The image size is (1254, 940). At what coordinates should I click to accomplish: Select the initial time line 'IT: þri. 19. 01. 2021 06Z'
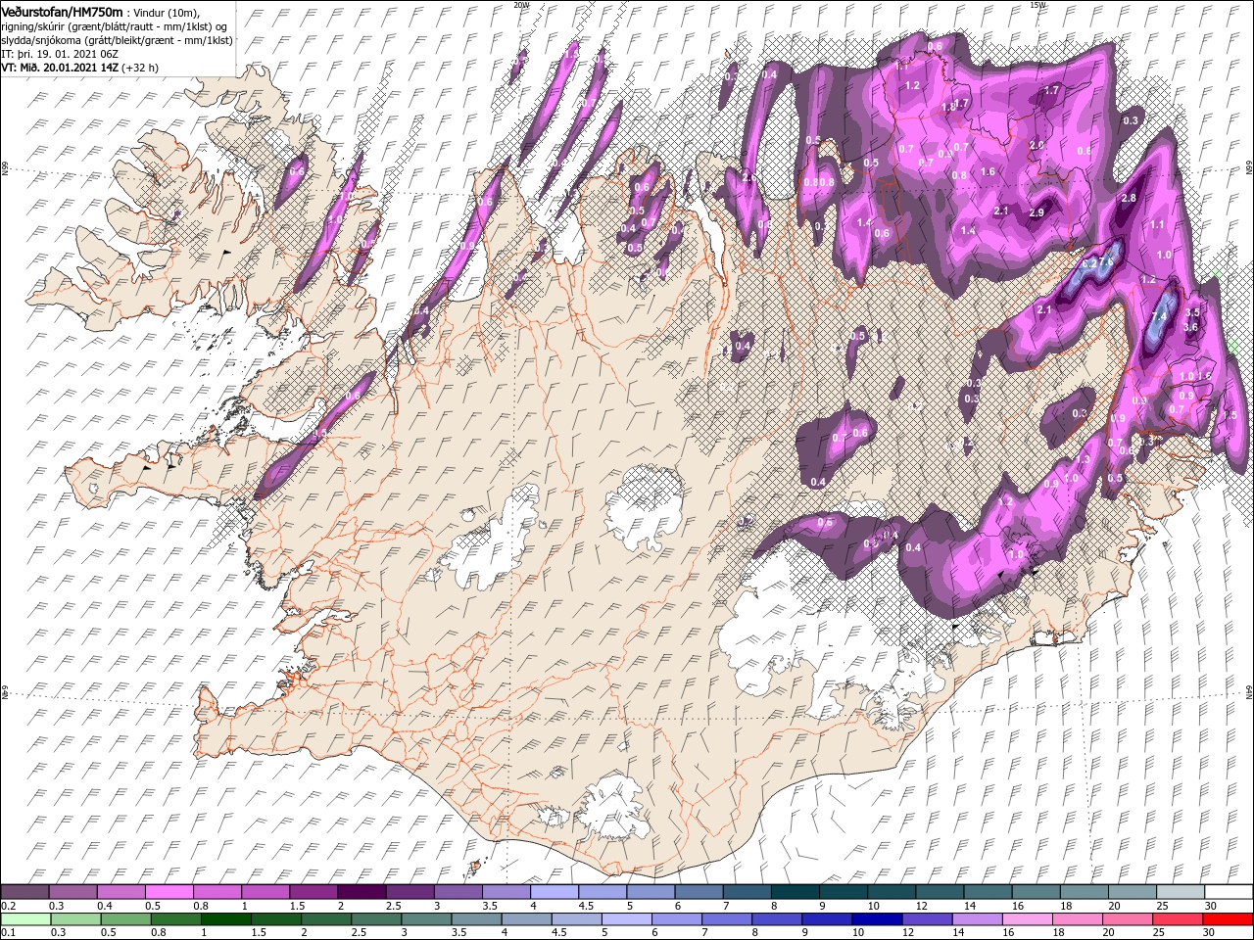point(61,54)
